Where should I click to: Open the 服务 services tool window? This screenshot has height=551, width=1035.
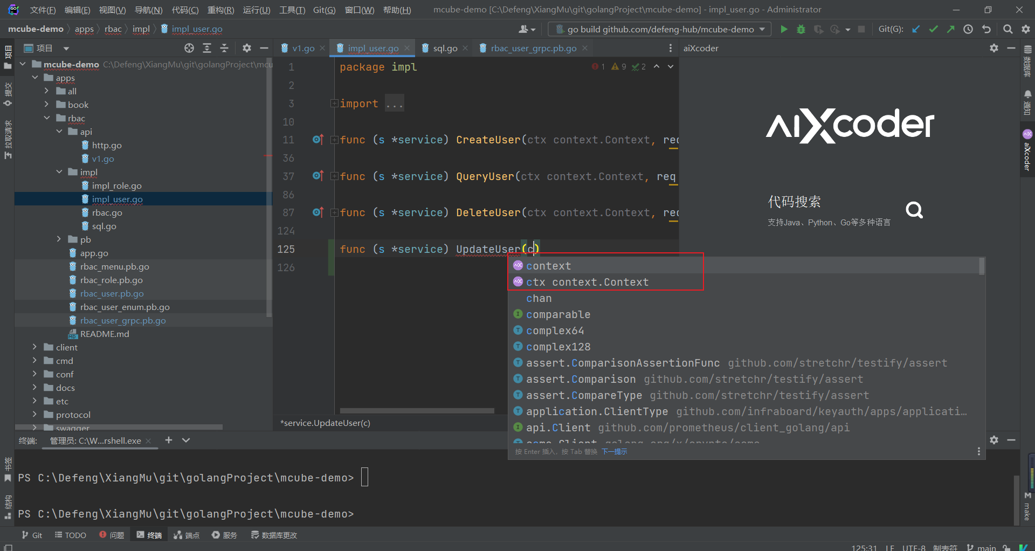[224, 535]
